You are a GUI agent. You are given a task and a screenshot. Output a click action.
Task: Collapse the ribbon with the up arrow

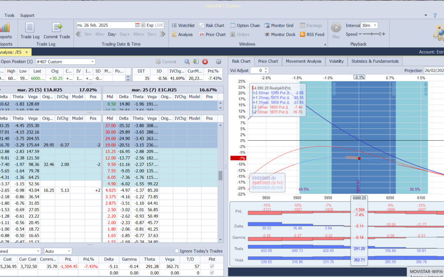[425, 15]
